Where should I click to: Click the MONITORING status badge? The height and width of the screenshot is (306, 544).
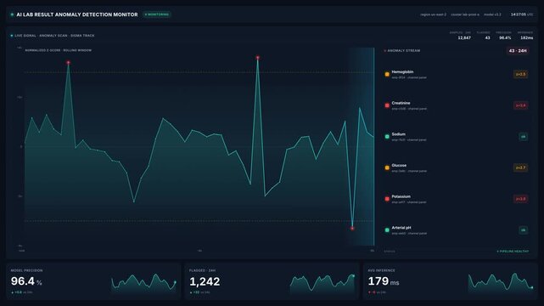click(x=157, y=14)
